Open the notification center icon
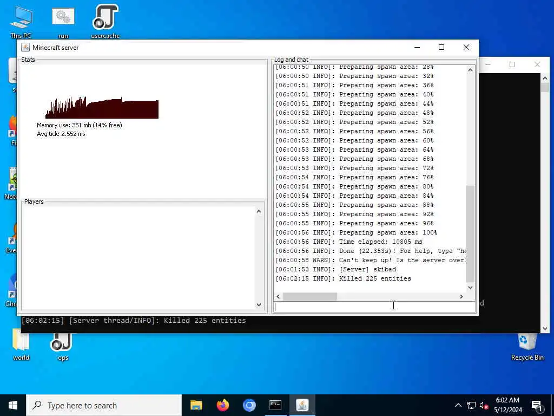 tap(537, 405)
